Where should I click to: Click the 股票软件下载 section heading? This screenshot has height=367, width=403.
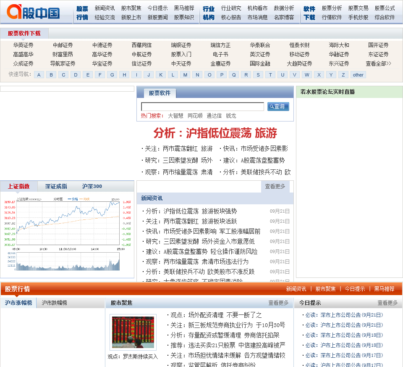pos(24,34)
